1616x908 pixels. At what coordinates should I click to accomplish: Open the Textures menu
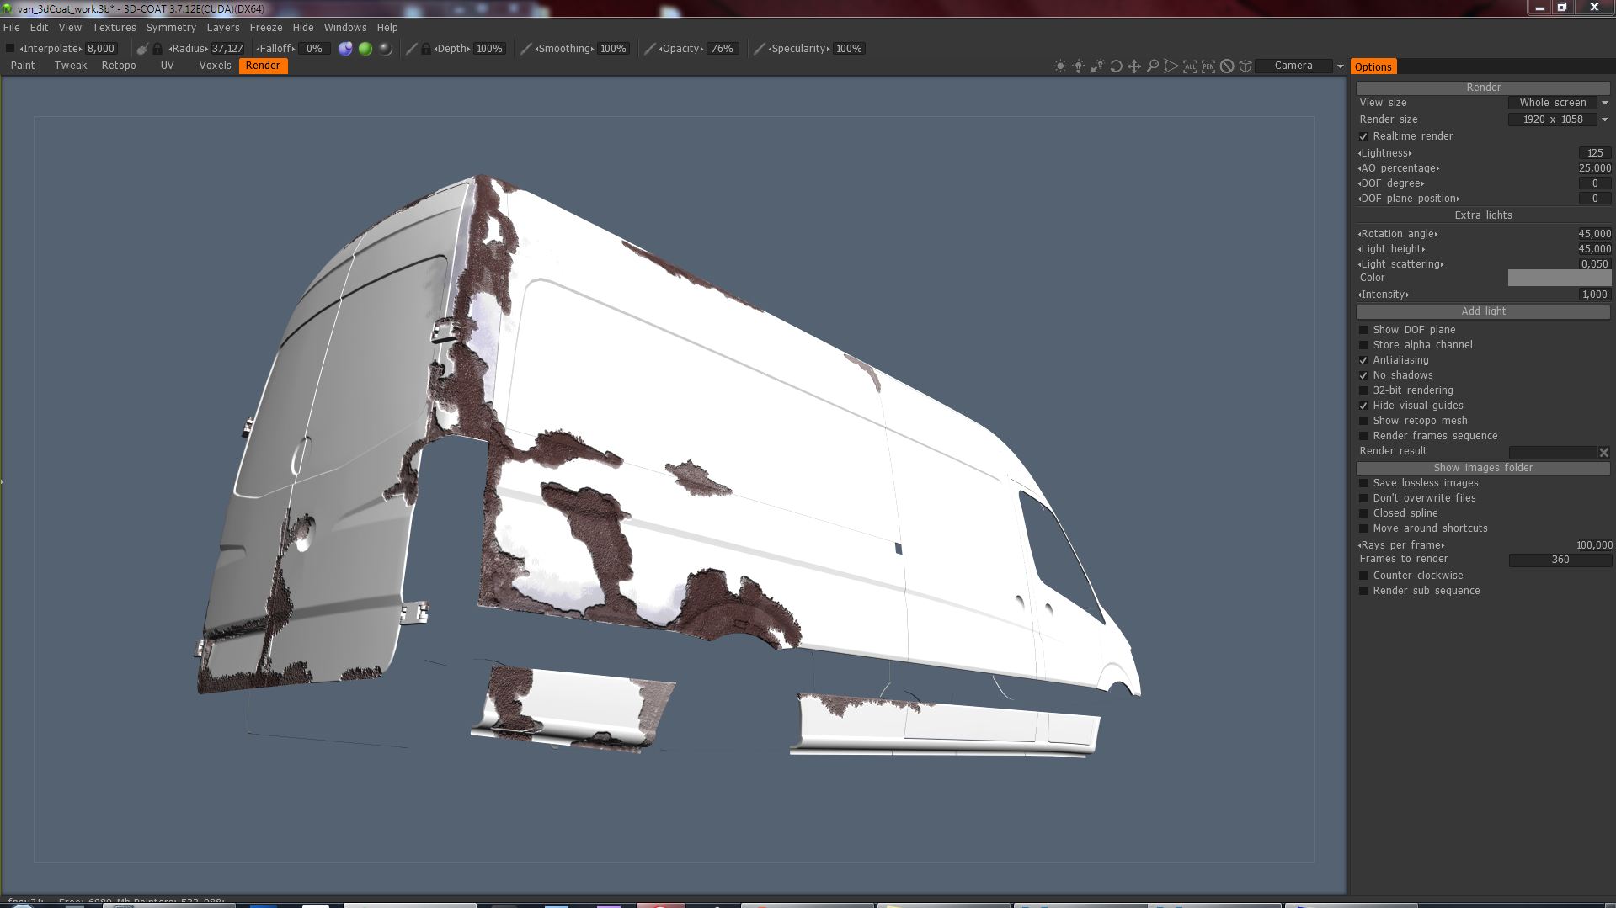(x=114, y=28)
